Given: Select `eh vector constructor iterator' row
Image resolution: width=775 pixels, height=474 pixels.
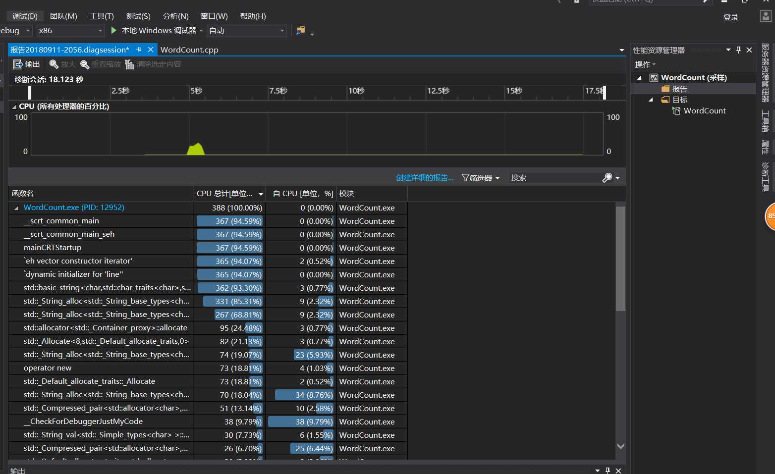Looking at the screenshot, I should pyautogui.click(x=208, y=261).
